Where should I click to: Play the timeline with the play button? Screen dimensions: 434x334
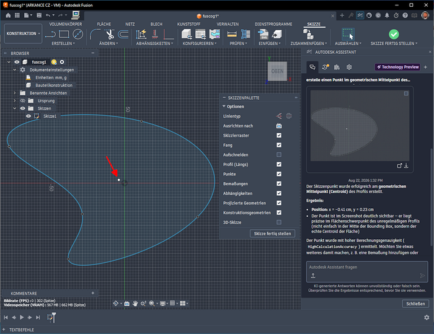point(22,317)
